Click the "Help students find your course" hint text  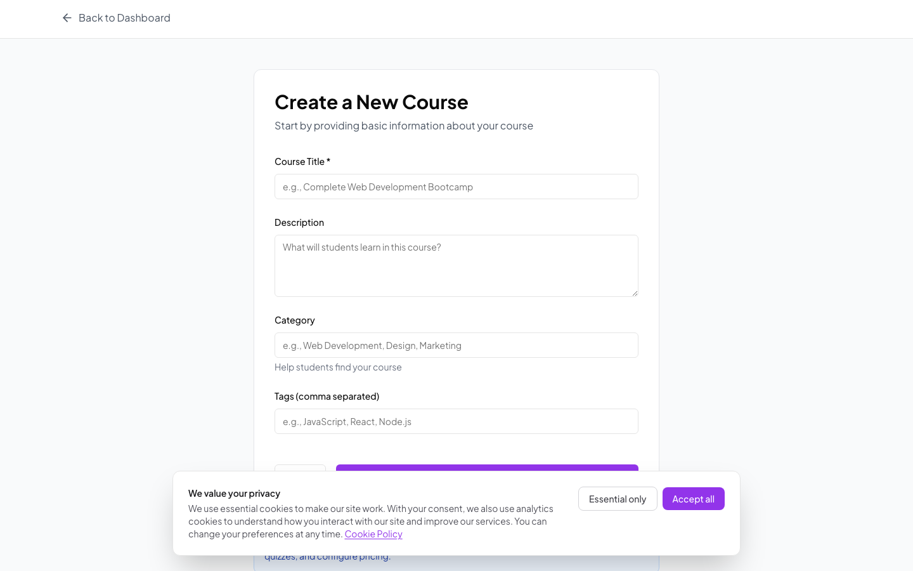(338, 367)
